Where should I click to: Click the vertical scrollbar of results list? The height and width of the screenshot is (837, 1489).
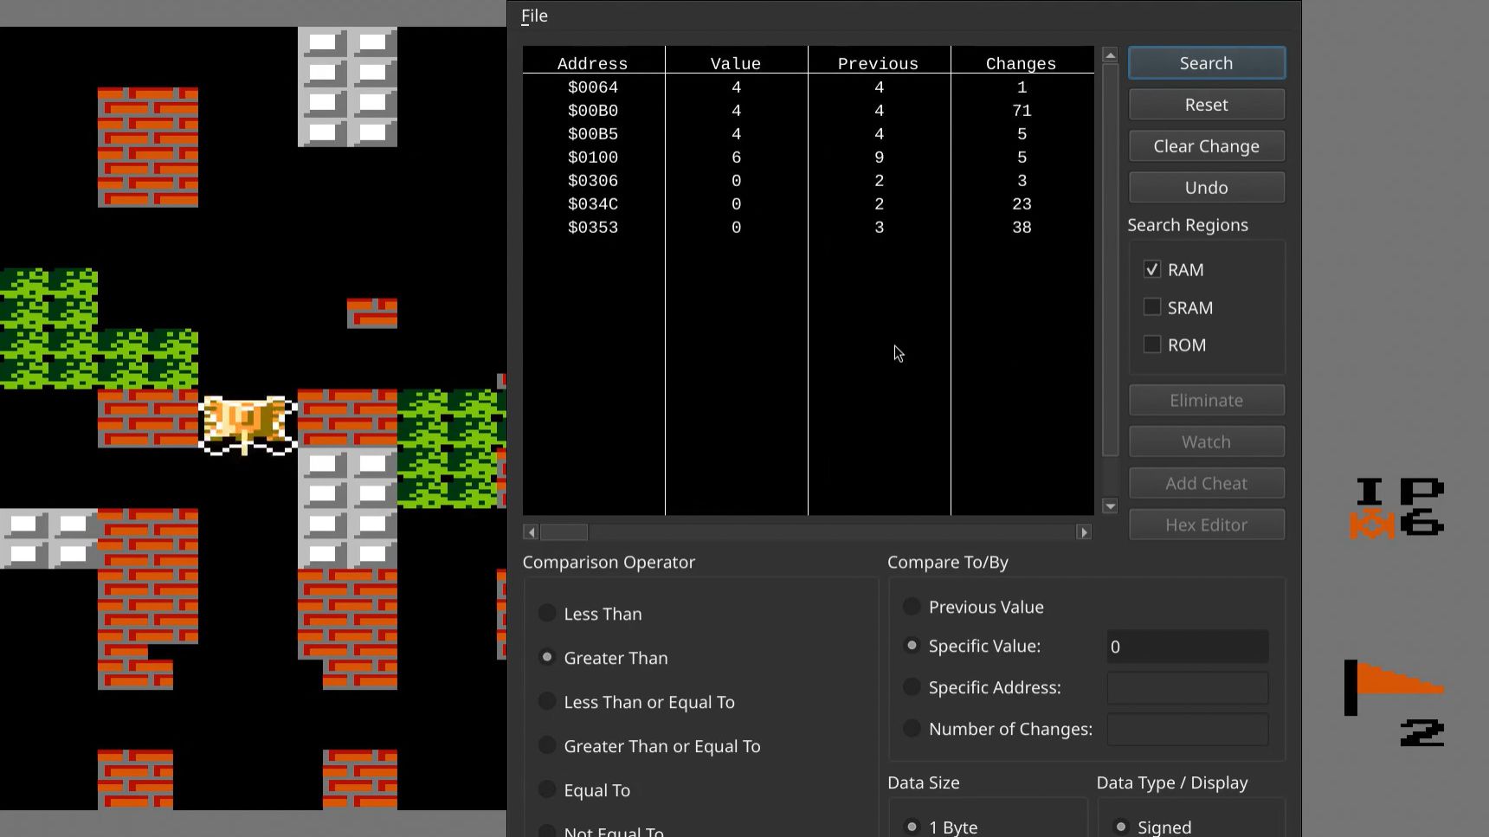click(1110, 261)
